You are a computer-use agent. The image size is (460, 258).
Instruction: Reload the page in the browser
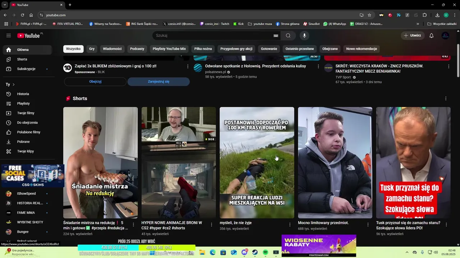[x=22, y=15]
